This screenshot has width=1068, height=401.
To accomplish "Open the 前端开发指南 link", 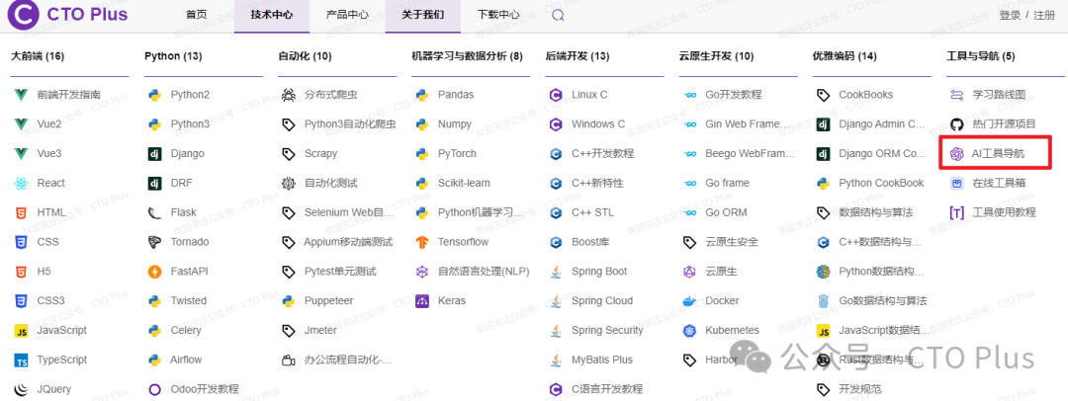I will coord(69,95).
